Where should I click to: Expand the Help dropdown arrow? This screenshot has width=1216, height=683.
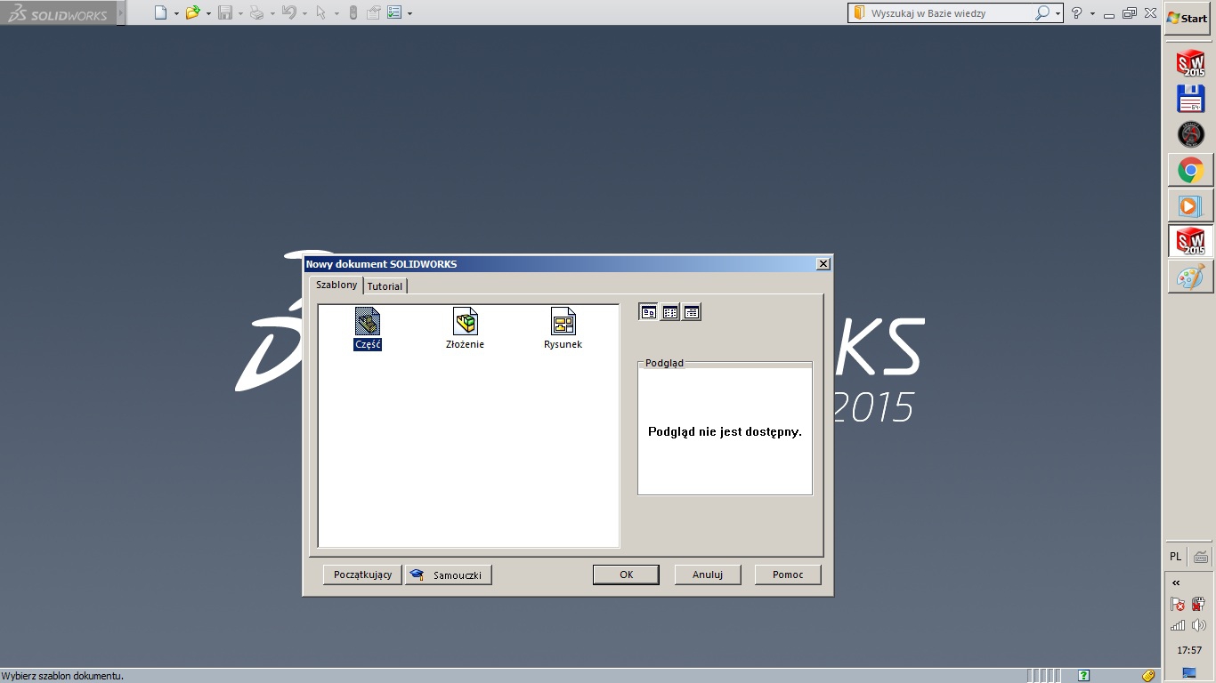[x=1092, y=14]
